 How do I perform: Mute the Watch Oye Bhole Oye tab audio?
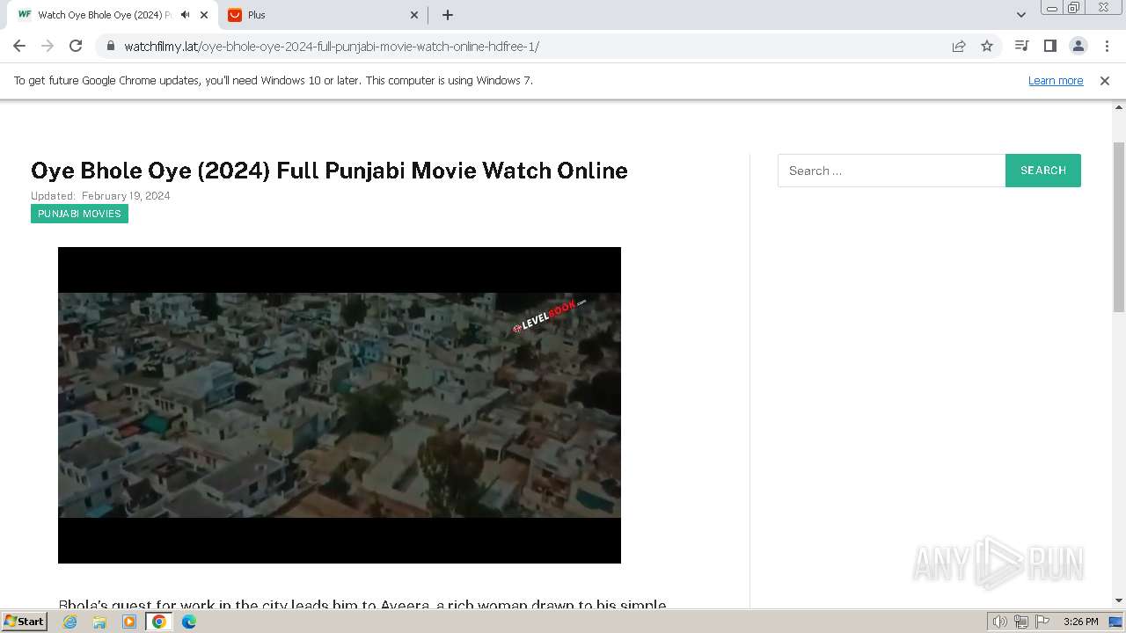click(185, 15)
